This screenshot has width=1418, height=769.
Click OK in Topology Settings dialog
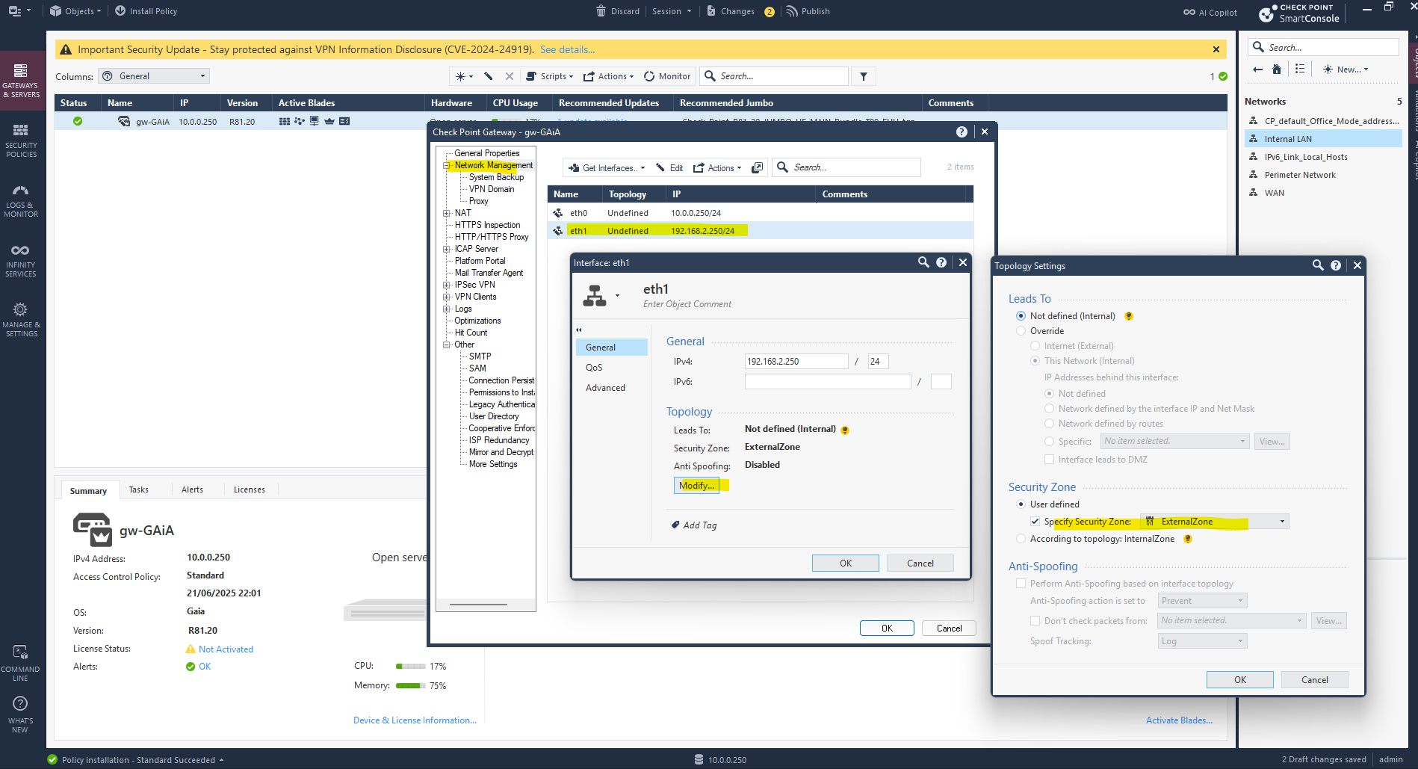tap(1240, 679)
